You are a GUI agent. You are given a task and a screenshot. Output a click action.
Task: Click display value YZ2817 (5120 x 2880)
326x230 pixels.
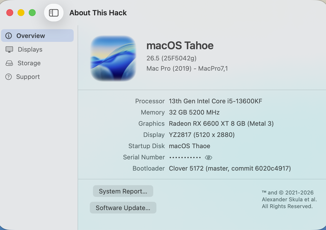tap(202, 135)
